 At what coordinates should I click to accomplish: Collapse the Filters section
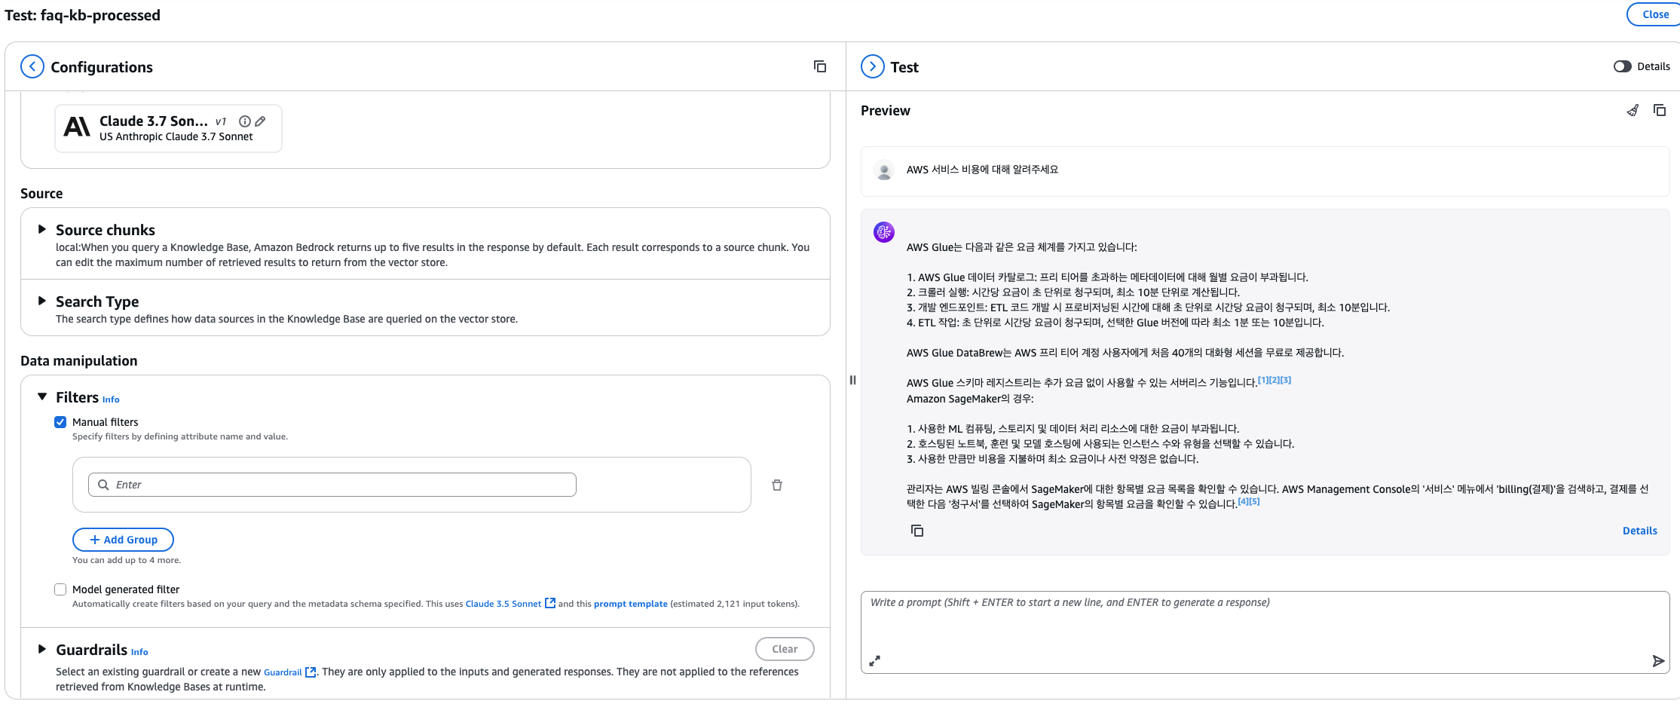[42, 396]
